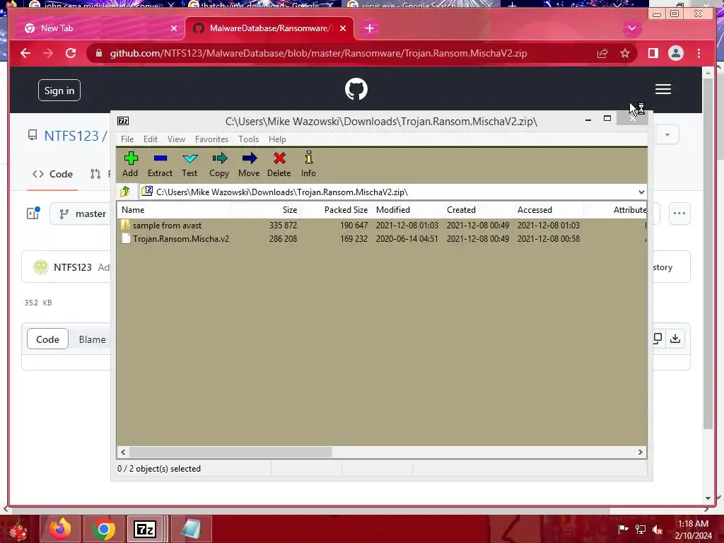Open the View menu in 7-Zip

pyautogui.click(x=176, y=139)
